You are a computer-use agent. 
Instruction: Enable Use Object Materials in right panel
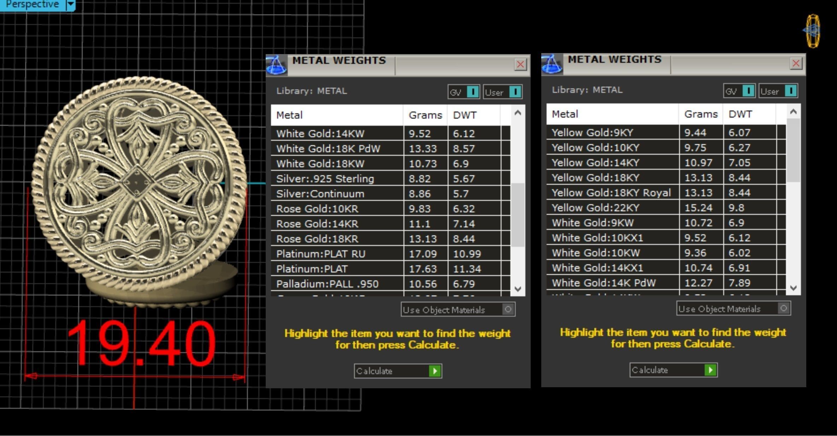783,308
